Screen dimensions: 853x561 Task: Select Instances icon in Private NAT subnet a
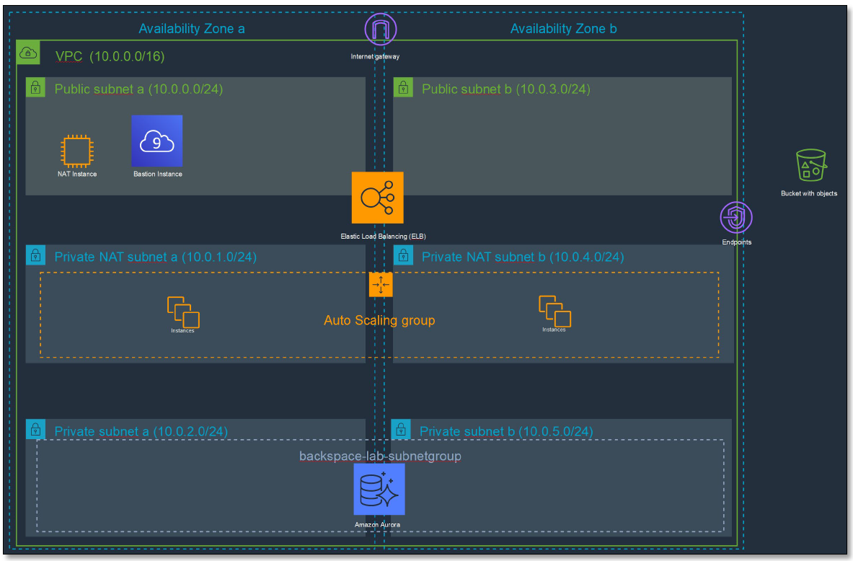click(x=183, y=312)
